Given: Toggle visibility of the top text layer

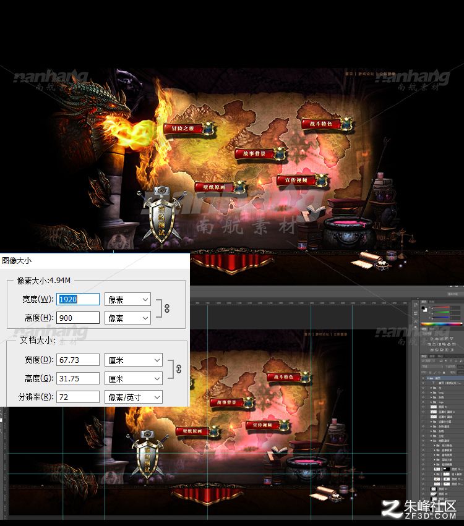Looking at the screenshot, I should tap(423, 383).
